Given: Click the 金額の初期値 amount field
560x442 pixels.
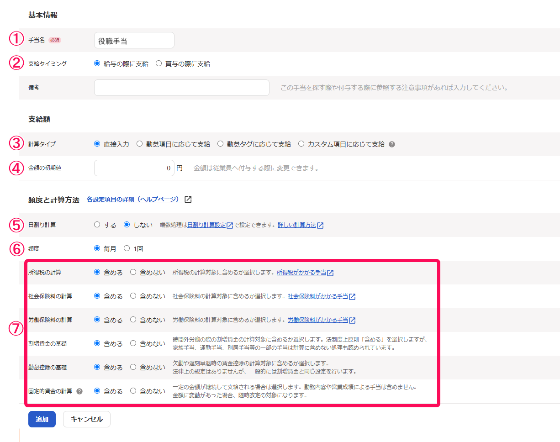Looking at the screenshot, I should click(x=134, y=168).
